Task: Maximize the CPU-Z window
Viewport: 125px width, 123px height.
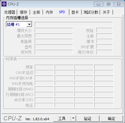Action: [108, 4]
